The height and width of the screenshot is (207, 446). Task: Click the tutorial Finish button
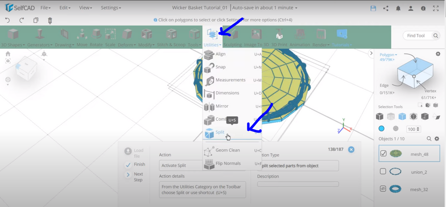[135, 165]
